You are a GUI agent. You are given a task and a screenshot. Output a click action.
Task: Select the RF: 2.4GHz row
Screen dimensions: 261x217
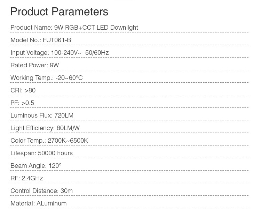click(x=27, y=178)
